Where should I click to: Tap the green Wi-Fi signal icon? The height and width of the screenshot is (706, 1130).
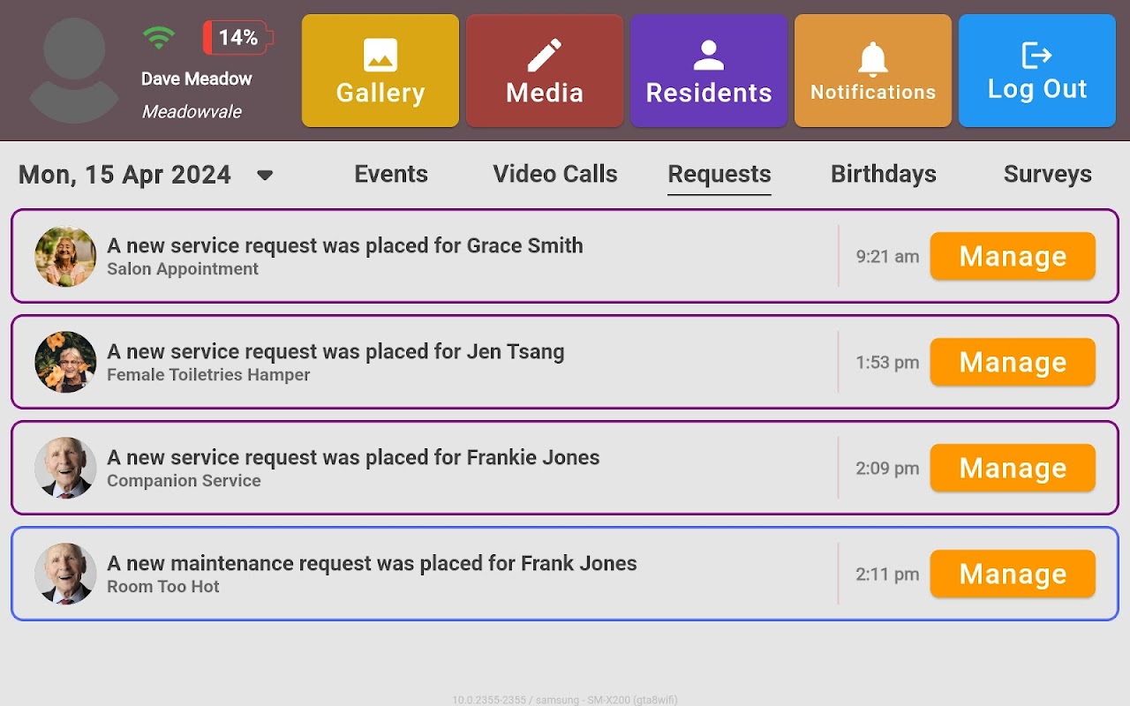click(x=159, y=38)
